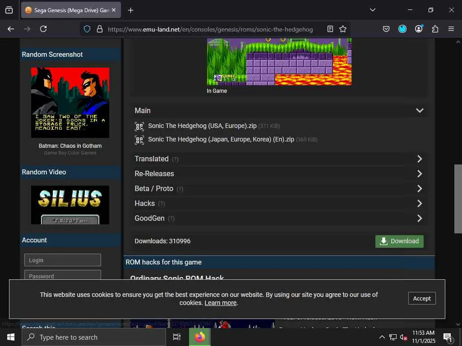Open the blue circular extension icon
Viewport: 462px width, 346px height.
pos(402,29)
